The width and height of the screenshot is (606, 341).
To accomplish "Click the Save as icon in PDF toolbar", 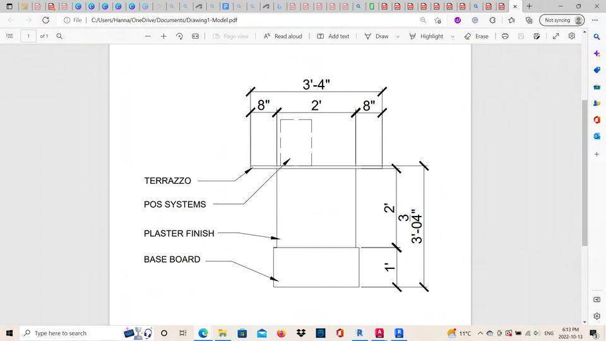I will point(537,36).
